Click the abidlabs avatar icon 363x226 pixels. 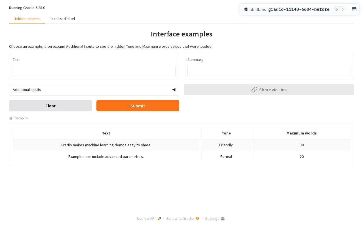[246, 9]
